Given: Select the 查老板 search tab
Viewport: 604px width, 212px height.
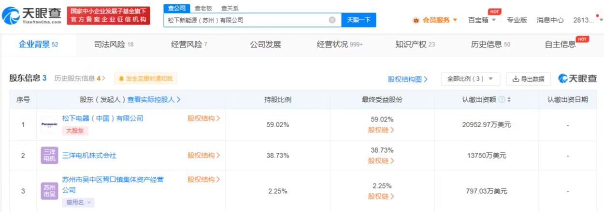Looking at the screenshot, I should [204, 8].
